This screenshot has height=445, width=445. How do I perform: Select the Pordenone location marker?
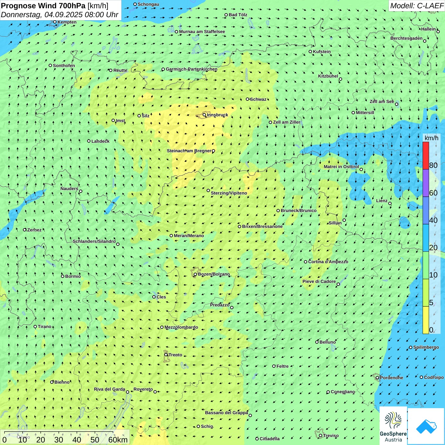[377, 378]
